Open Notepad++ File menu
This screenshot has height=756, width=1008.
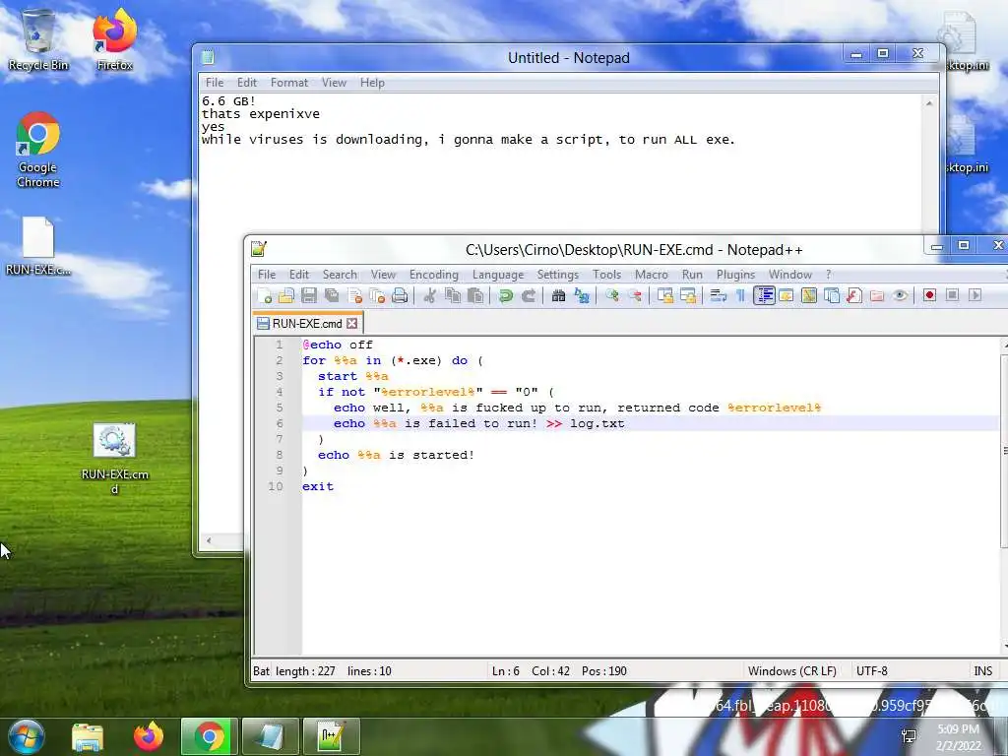click(x=267, y=275)
